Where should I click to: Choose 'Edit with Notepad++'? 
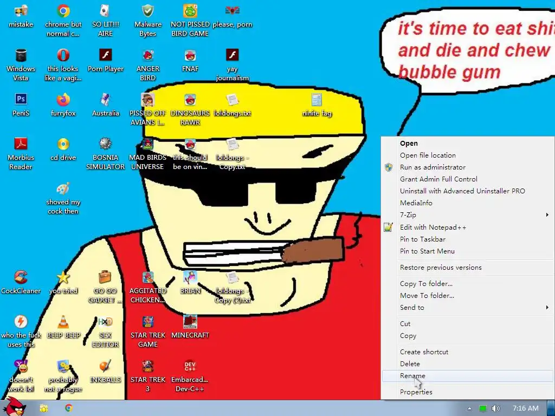(468, 227)
